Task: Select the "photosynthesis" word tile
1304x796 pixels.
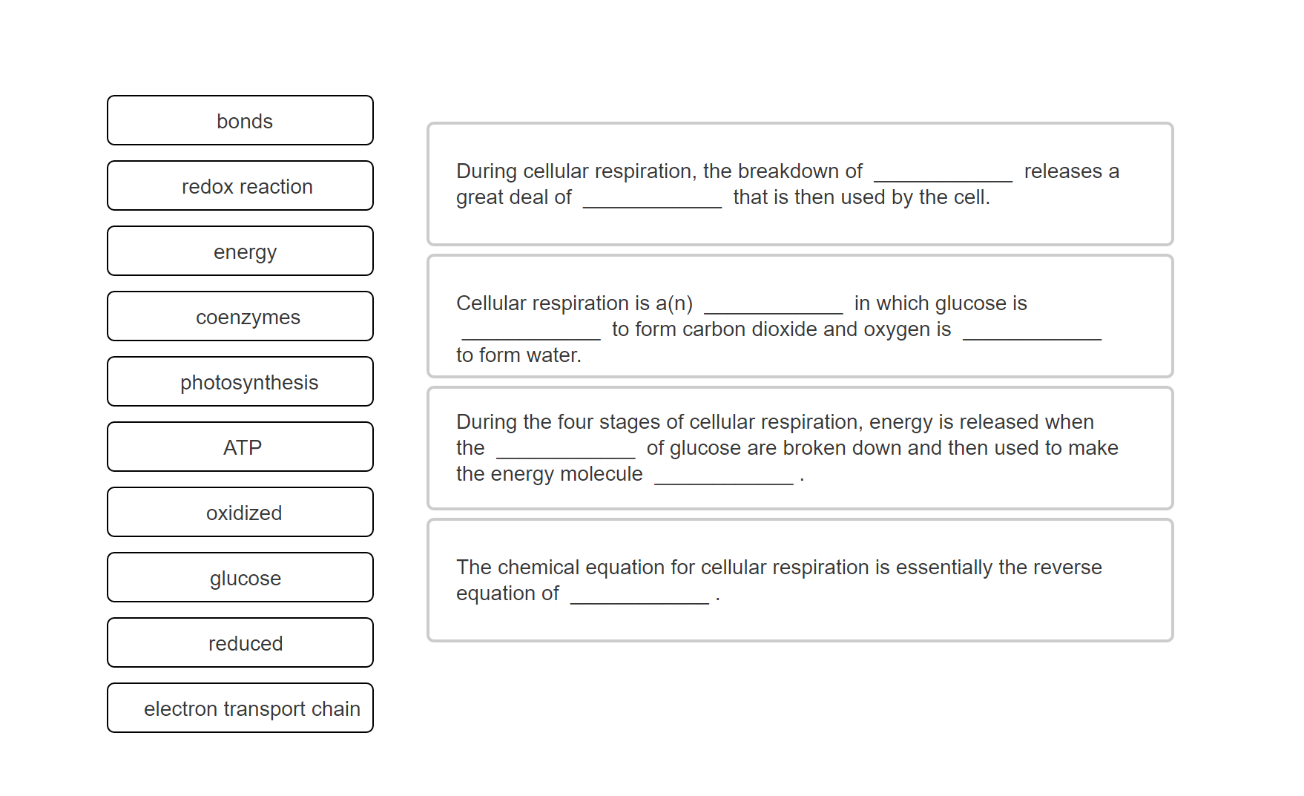Action: click(240, 381)
